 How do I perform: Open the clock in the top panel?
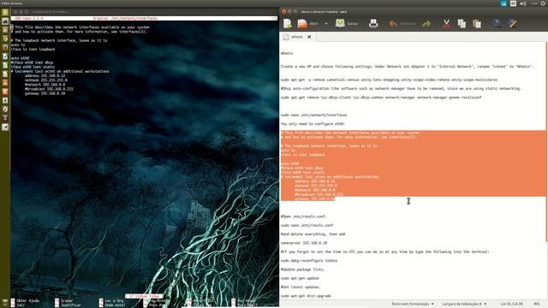click(x=533, y=3)
